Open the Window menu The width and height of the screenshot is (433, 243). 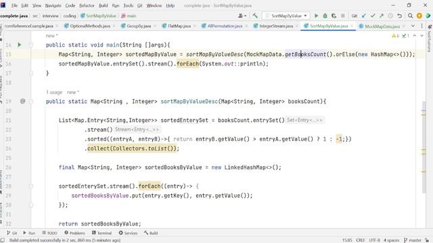[154, 5]
